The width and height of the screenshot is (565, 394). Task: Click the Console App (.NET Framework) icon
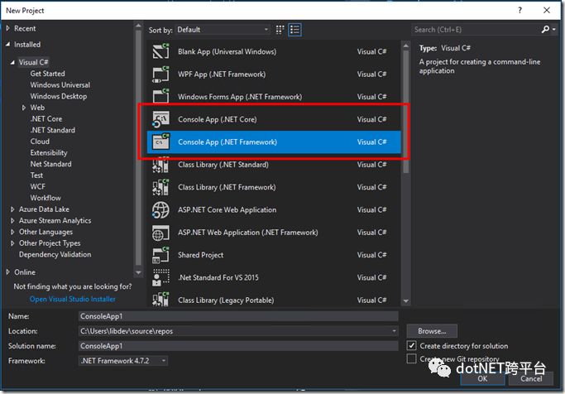pyautogui.click(x=160, y=142)
